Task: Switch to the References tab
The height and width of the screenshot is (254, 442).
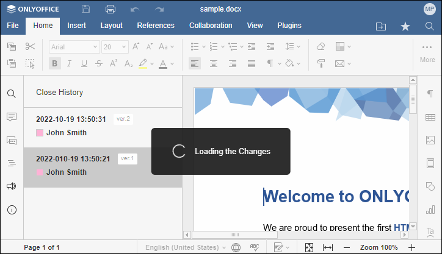Action: [x=156, y=26]
